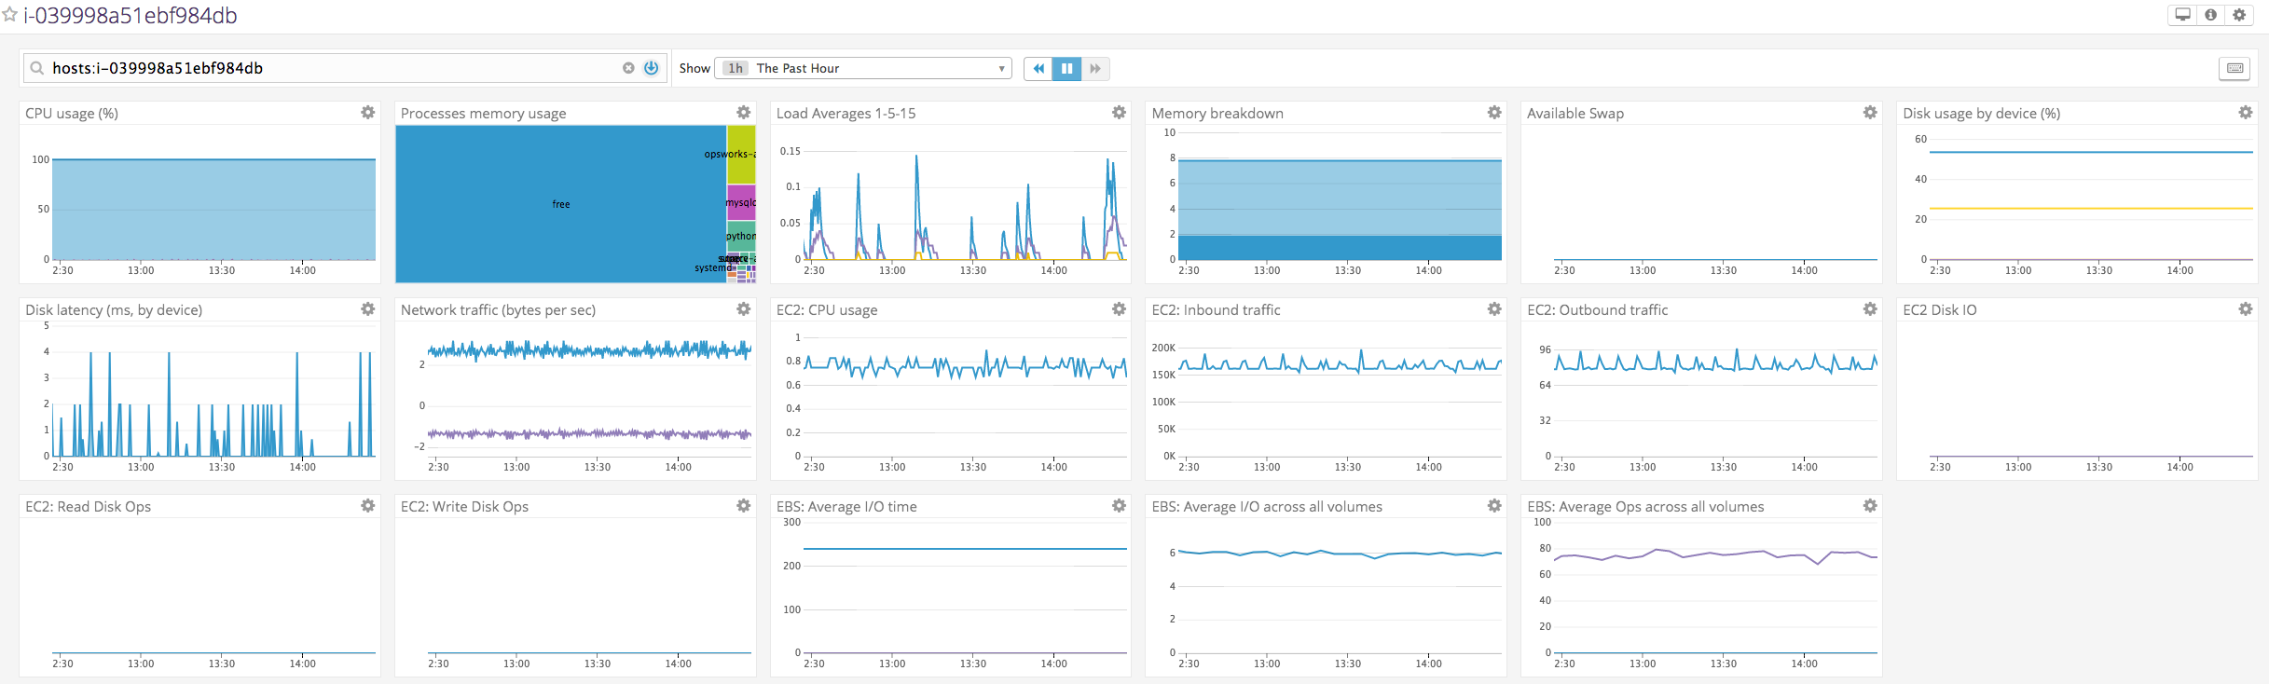Click the 'EC2: Outbound traffic' widget title

pos(1598,309)
